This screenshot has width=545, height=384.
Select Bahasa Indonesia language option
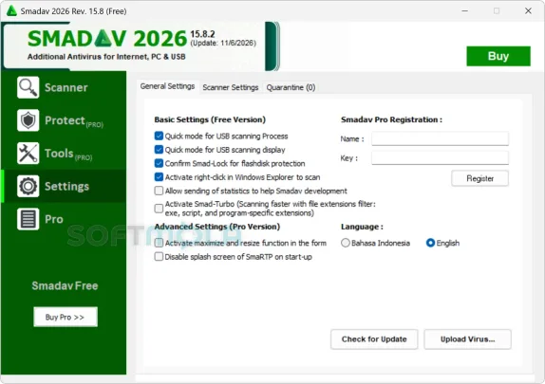(346, 243)
